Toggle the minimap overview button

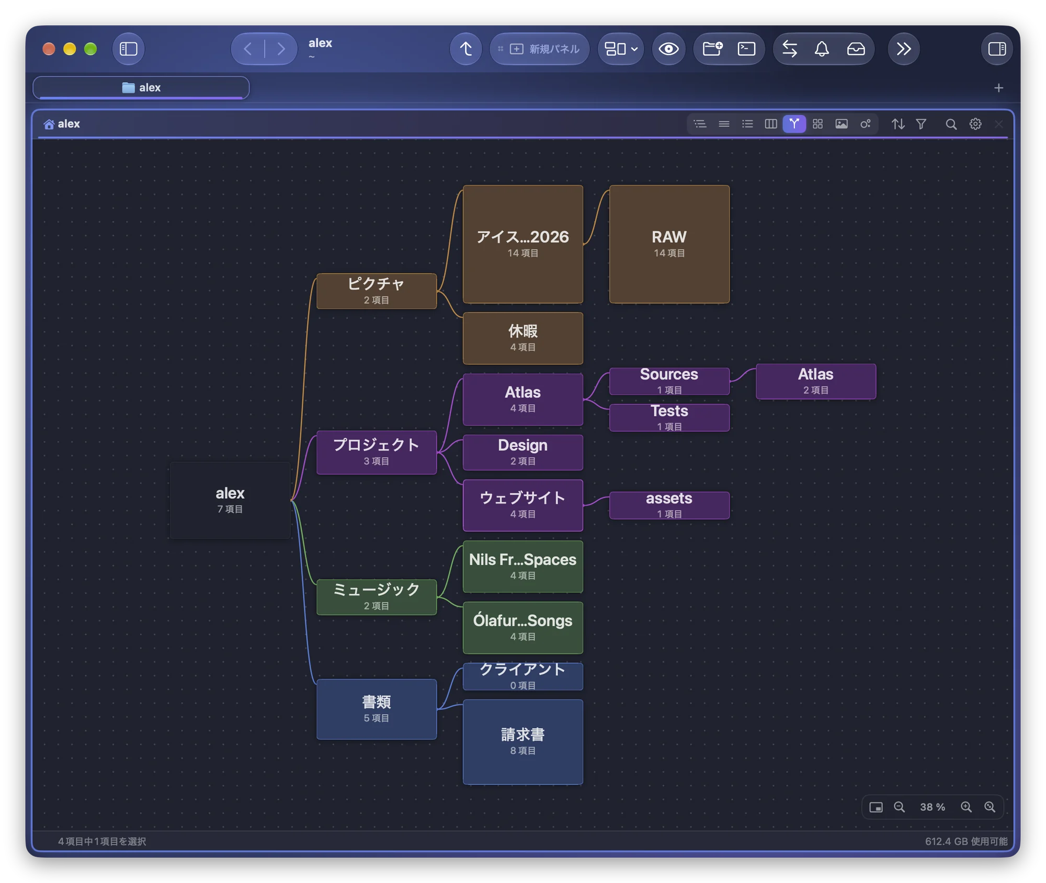(876, 807)
